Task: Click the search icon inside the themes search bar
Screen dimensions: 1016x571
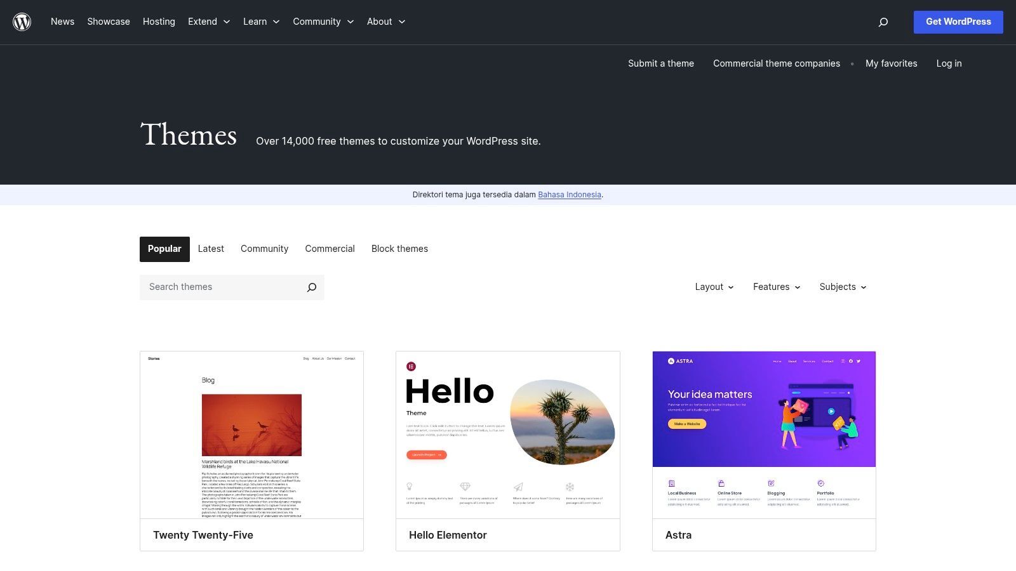Action: [x=311, y=287]
